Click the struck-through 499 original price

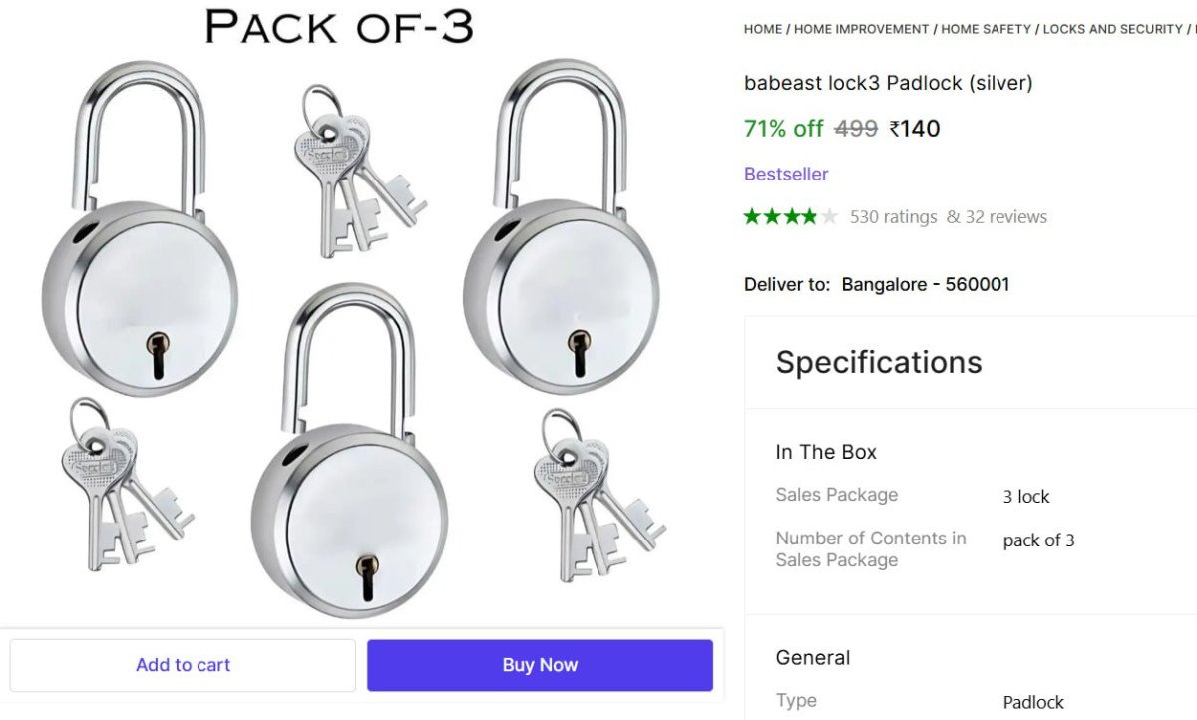pos(855,129)
